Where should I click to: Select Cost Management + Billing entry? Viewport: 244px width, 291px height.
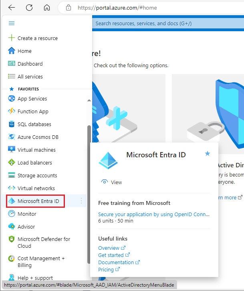41,262
